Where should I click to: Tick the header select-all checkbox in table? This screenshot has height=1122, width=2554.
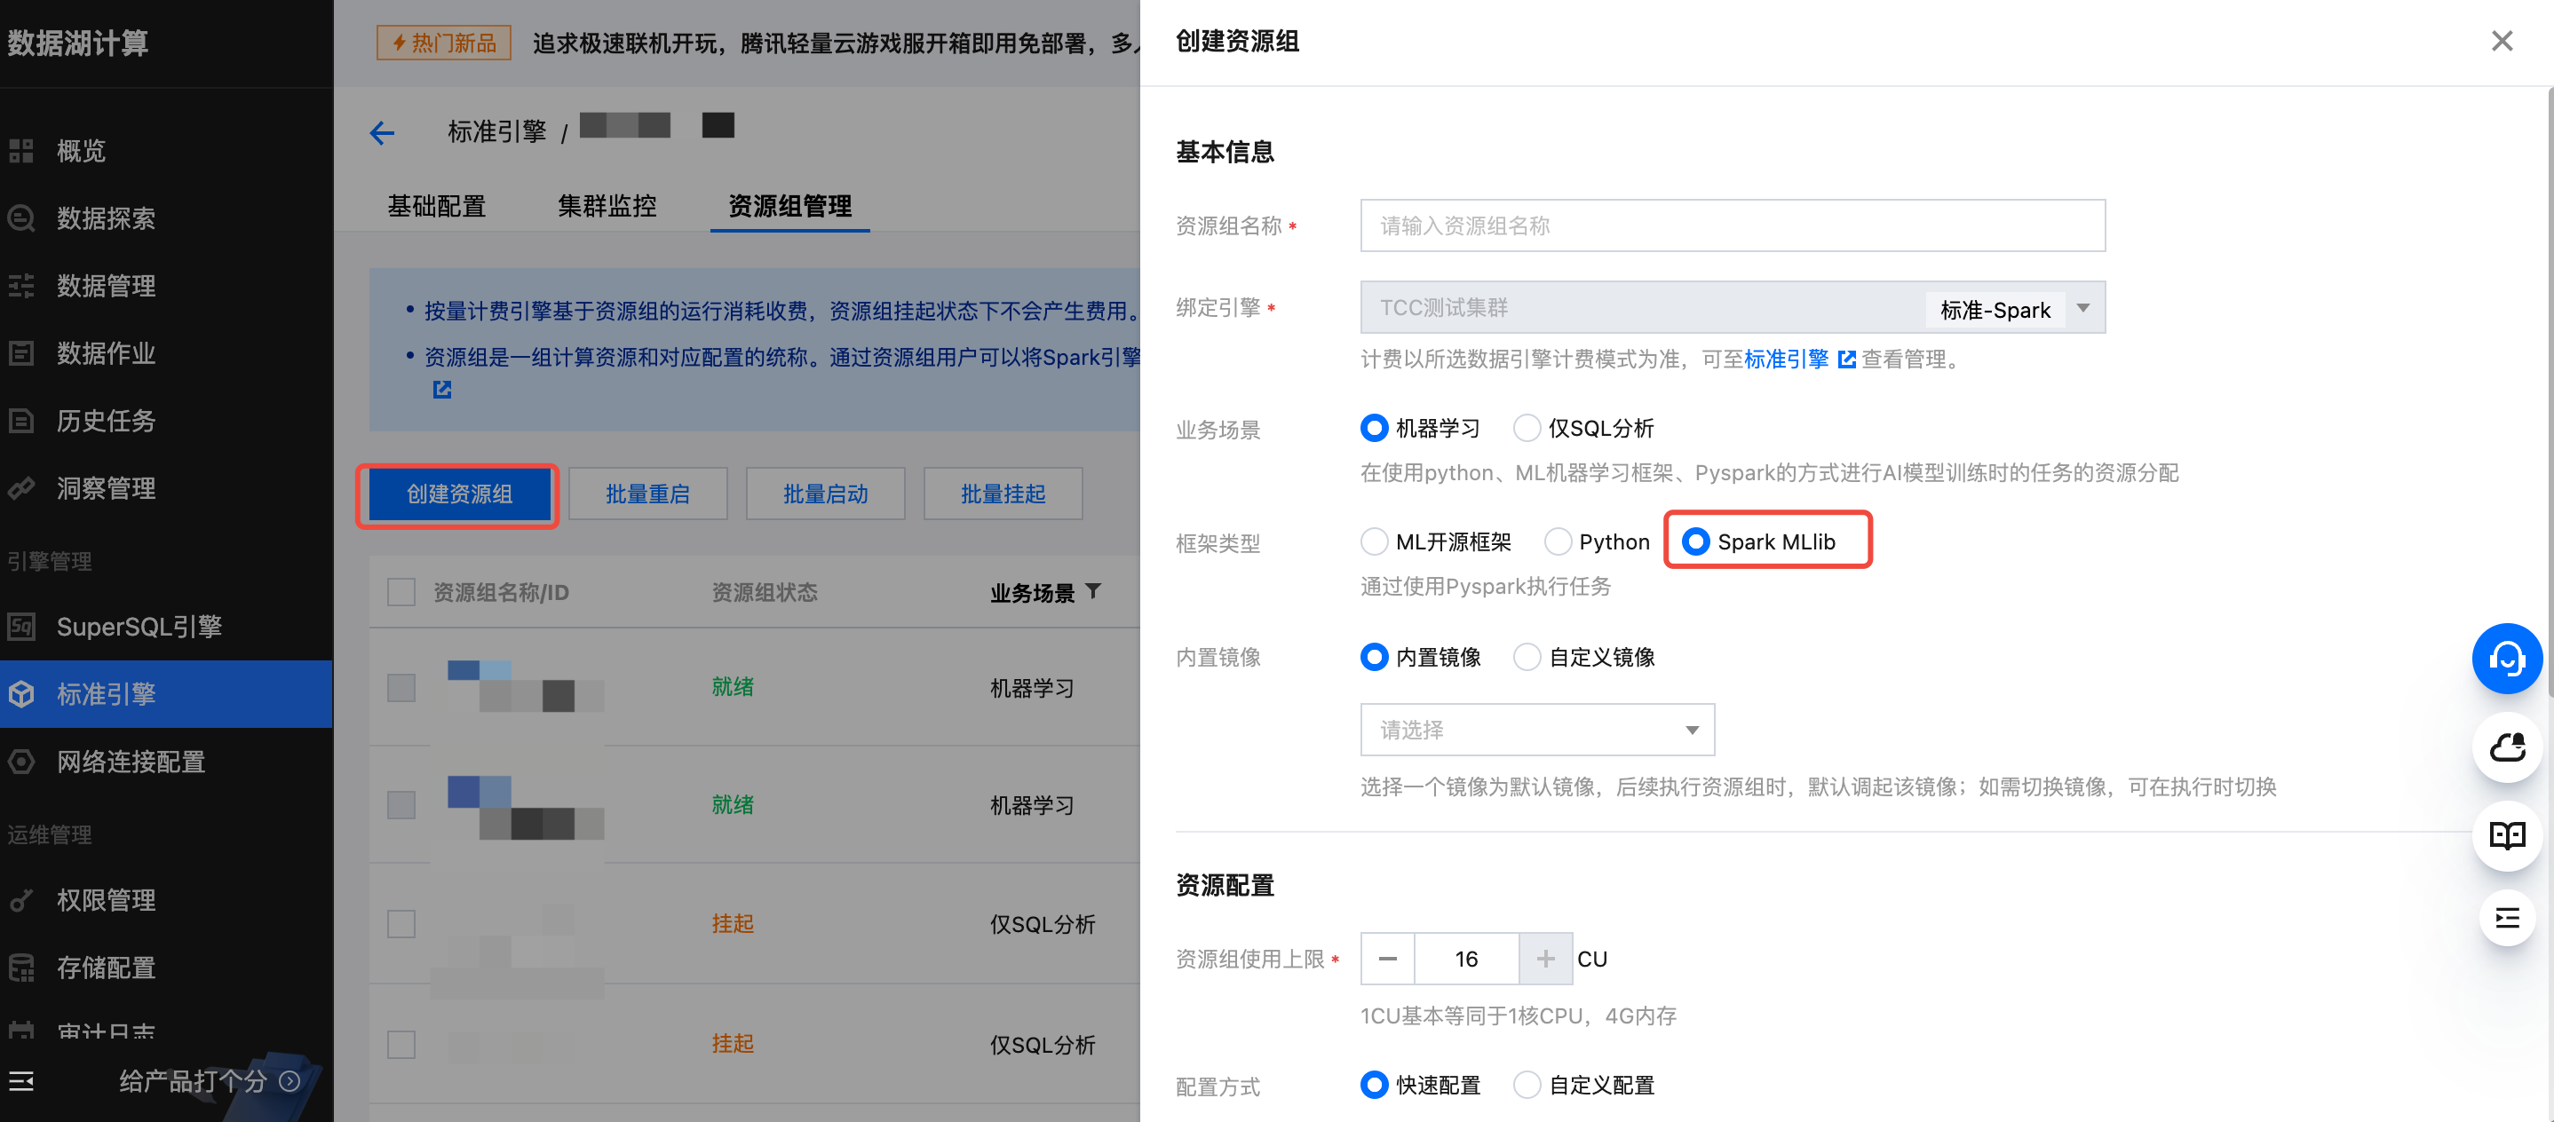point(401,593)
